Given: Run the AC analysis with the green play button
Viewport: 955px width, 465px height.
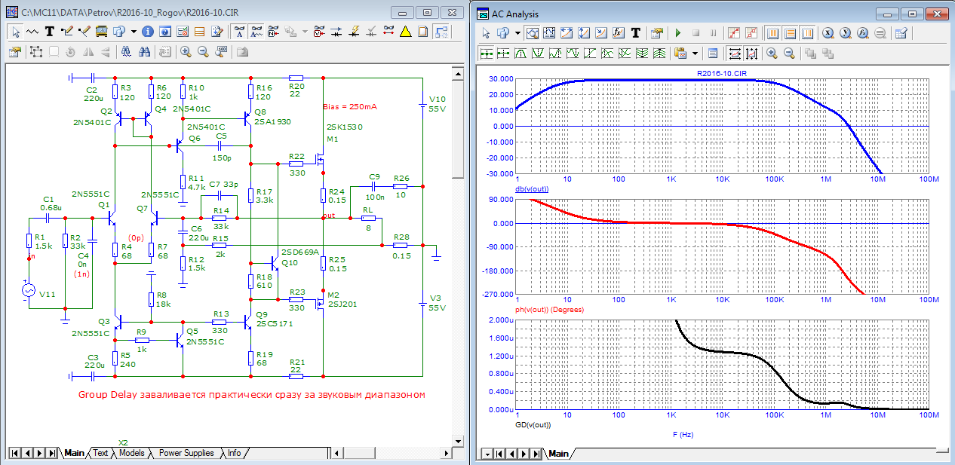Looking at the screenshot, I should [677, 33].
